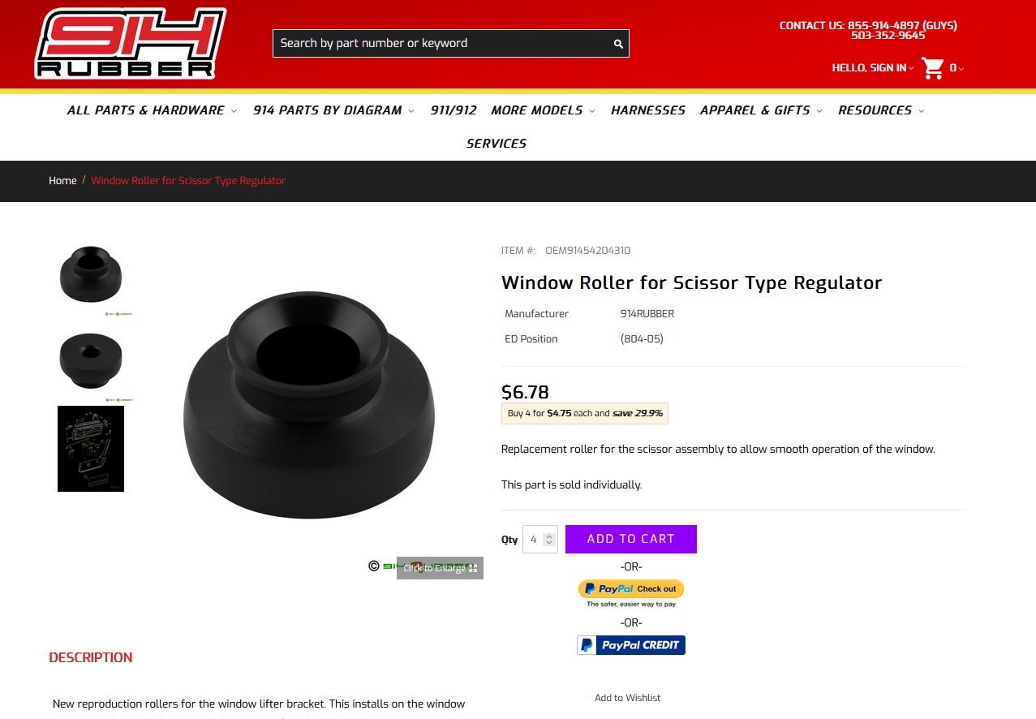Focus the part number search field

click(442, 44)
